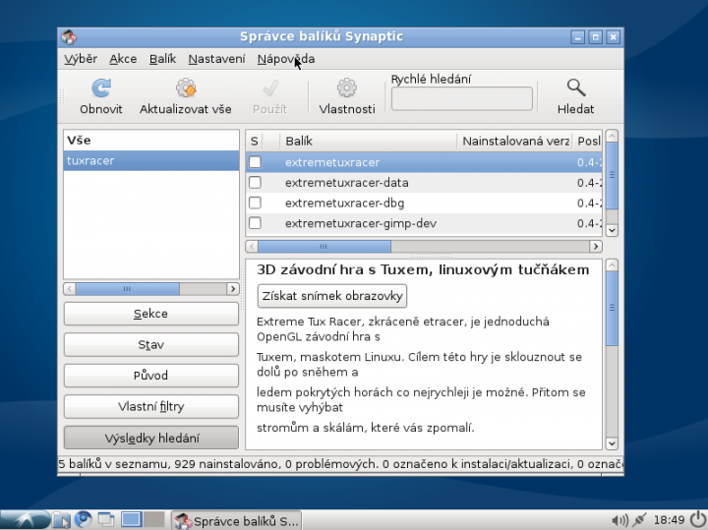
Task: Click description pane scroll down arrow
Action: coord(612,443)
